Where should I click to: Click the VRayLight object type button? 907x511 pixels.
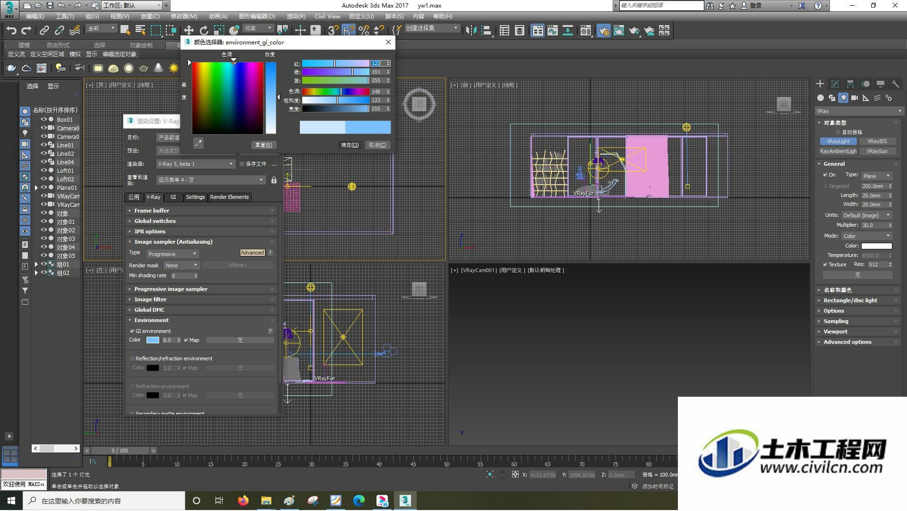(x=839, y=141)
